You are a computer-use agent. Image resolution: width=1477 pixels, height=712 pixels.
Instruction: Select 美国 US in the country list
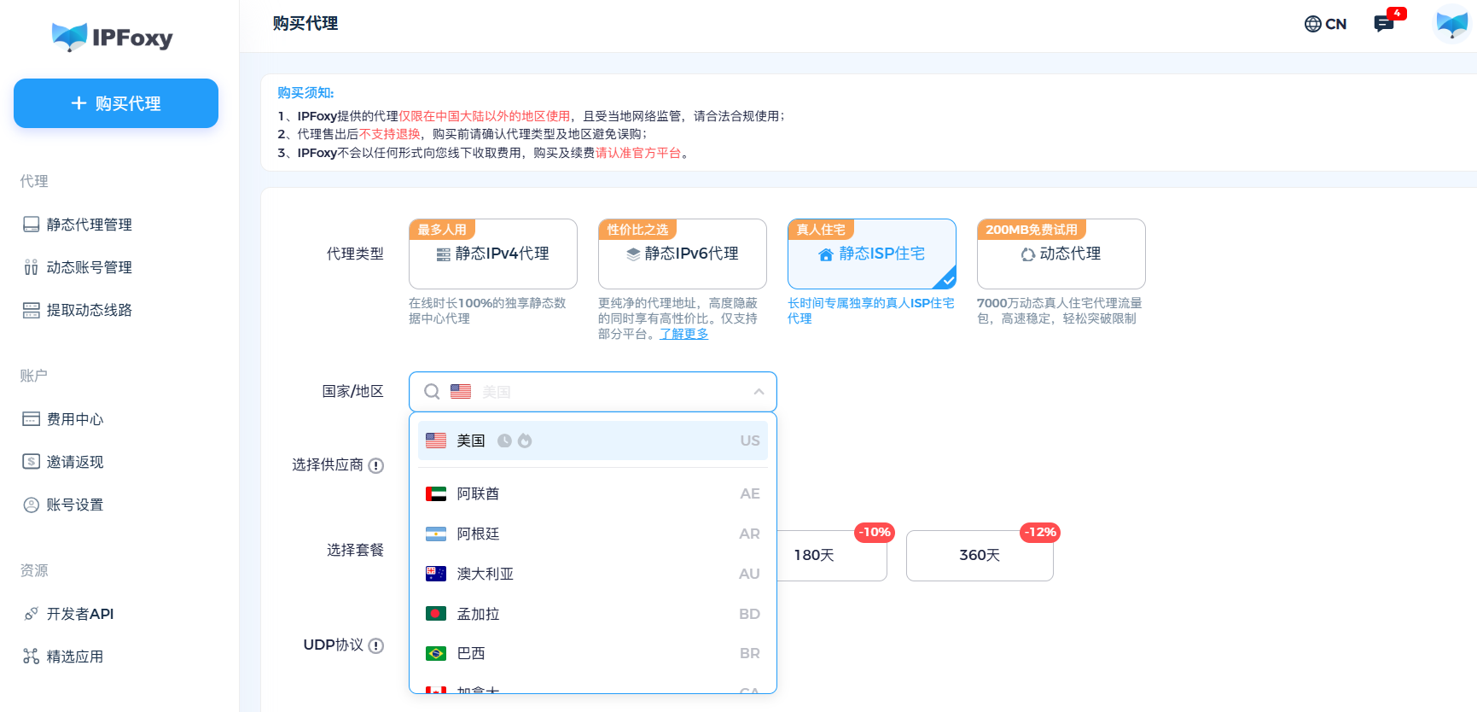(x=593, y=441)
